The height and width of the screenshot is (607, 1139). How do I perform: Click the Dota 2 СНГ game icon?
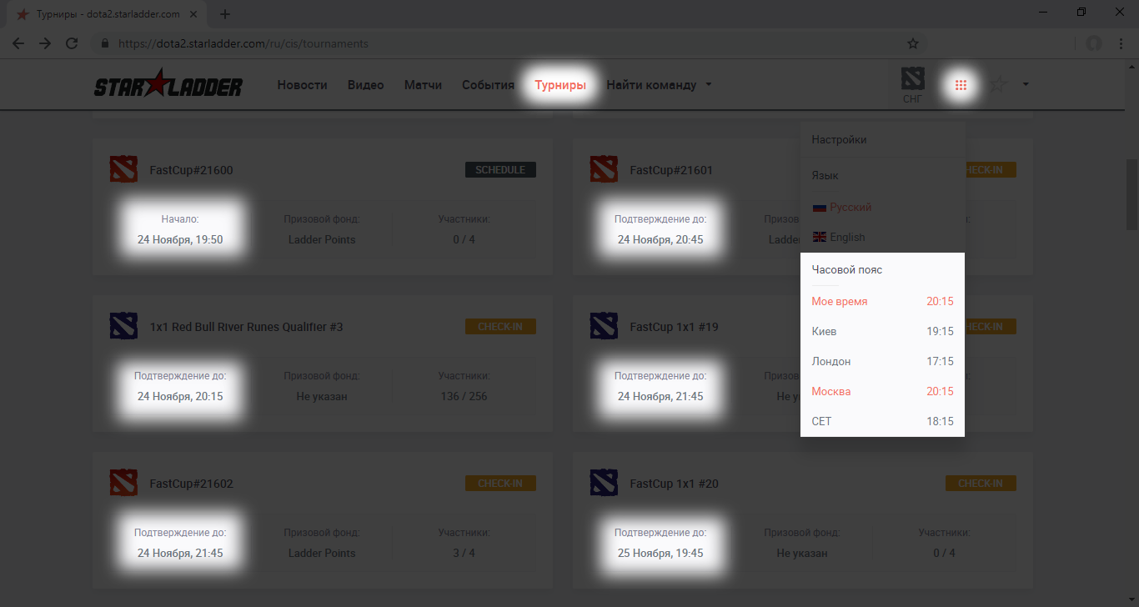tap(913, 85)
